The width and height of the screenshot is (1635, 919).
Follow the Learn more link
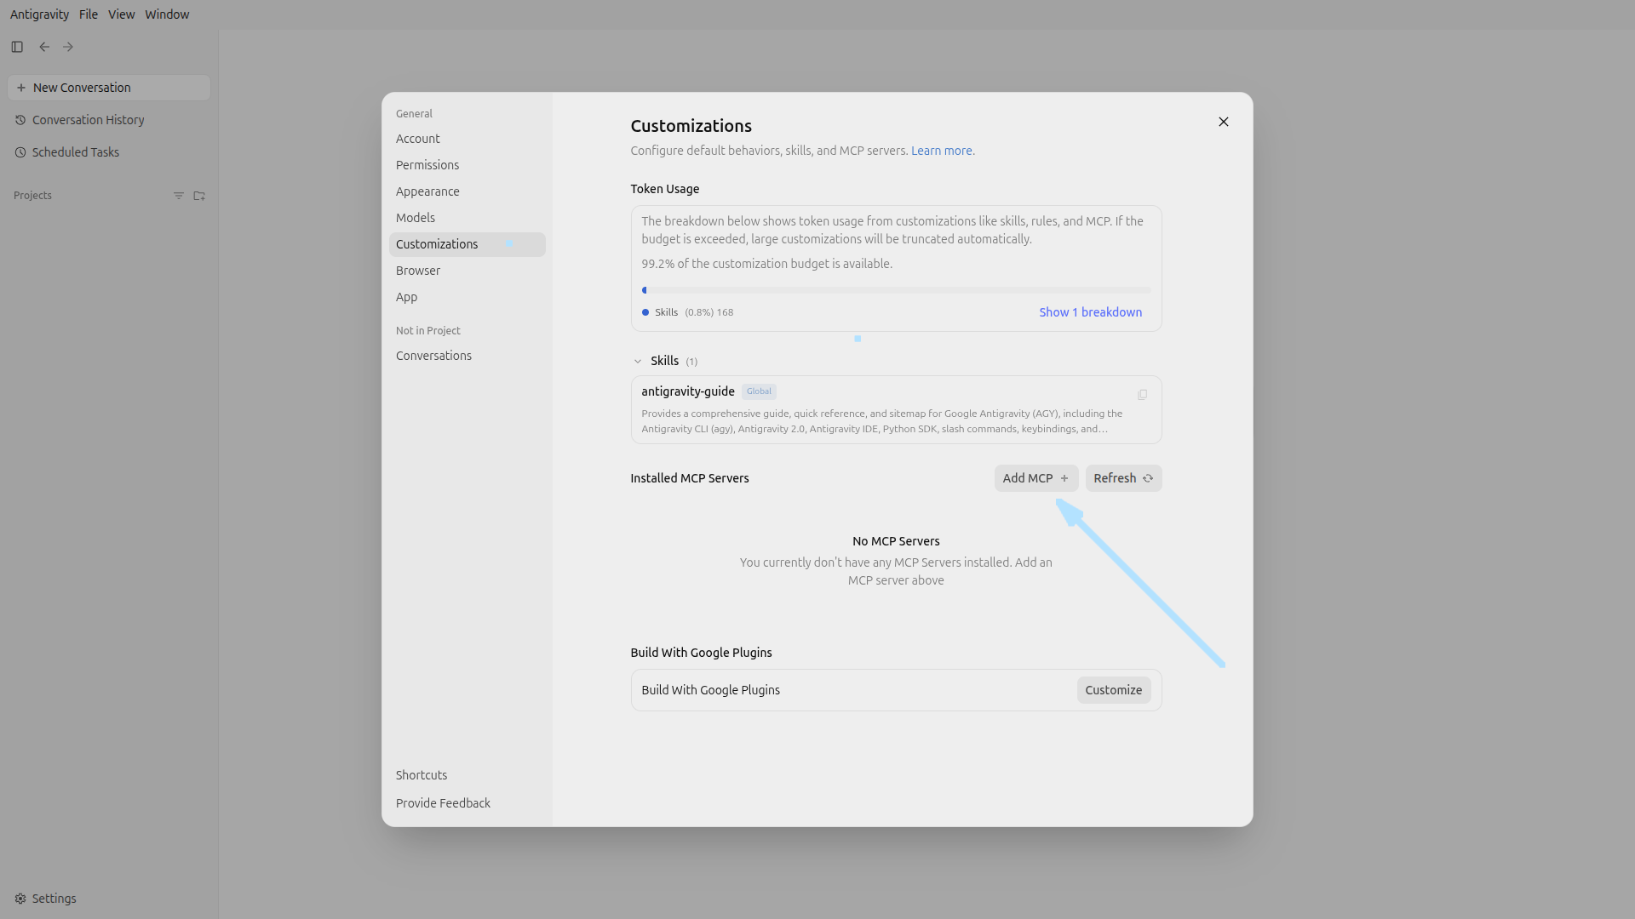point(943,151)
